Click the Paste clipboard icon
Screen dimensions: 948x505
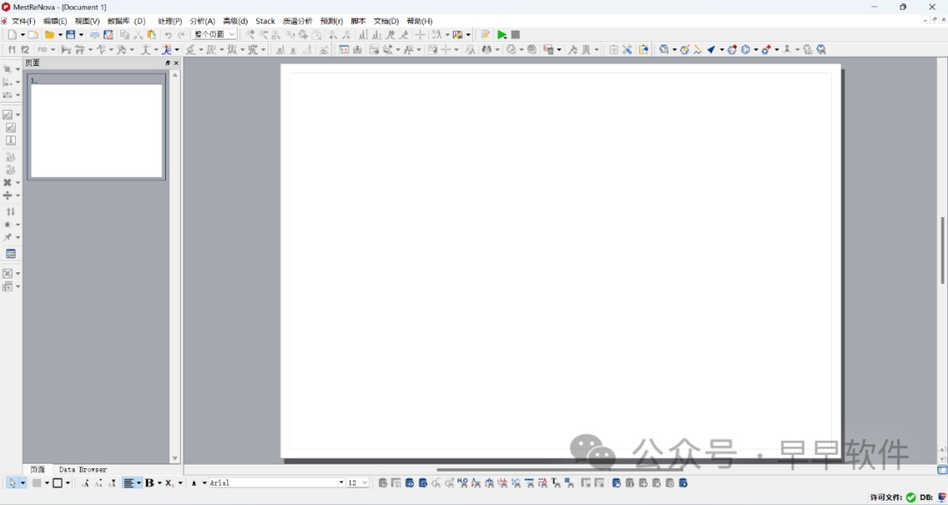click(152, 35)
